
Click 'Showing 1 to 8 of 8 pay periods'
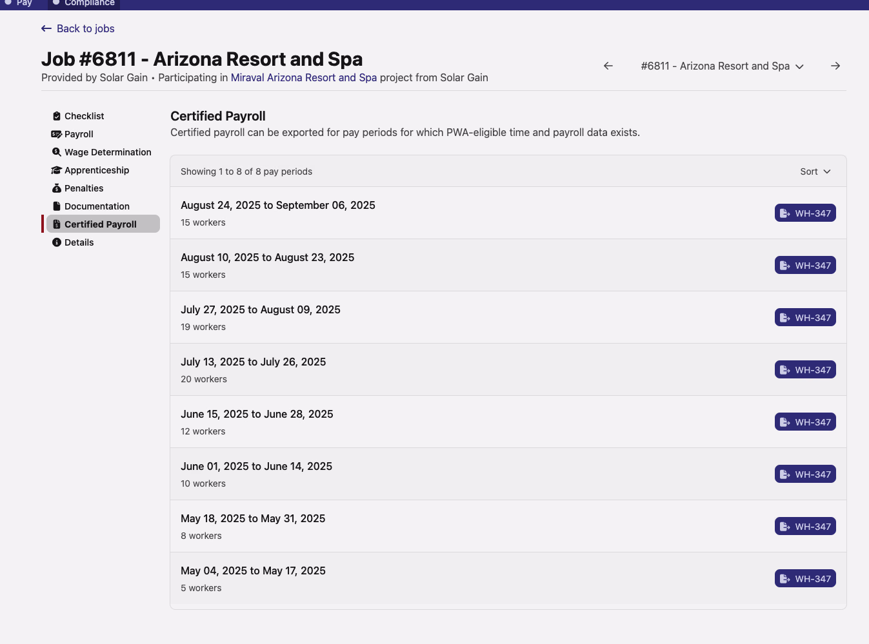tap(246, 171)
